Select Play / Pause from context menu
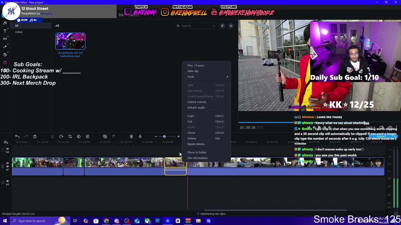This screenshot has height=225, width=401. (x=207, y=65)
